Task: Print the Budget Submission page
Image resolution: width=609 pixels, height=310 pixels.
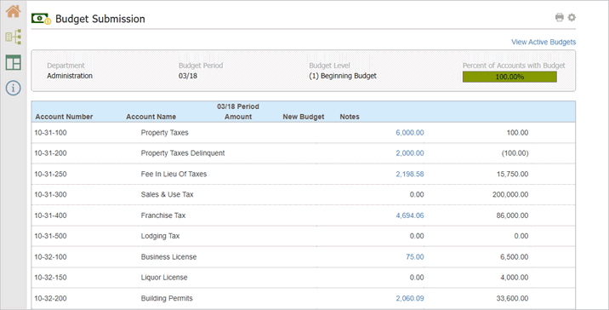Action: (x=560, y=18)
